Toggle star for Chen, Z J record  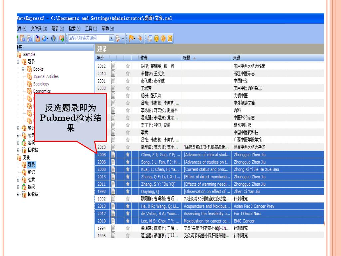[x=128, y=155]
